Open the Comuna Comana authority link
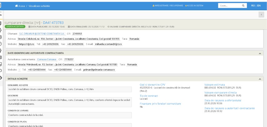The height and width of the screenshot is (127, 267). [x=47, y=59]
